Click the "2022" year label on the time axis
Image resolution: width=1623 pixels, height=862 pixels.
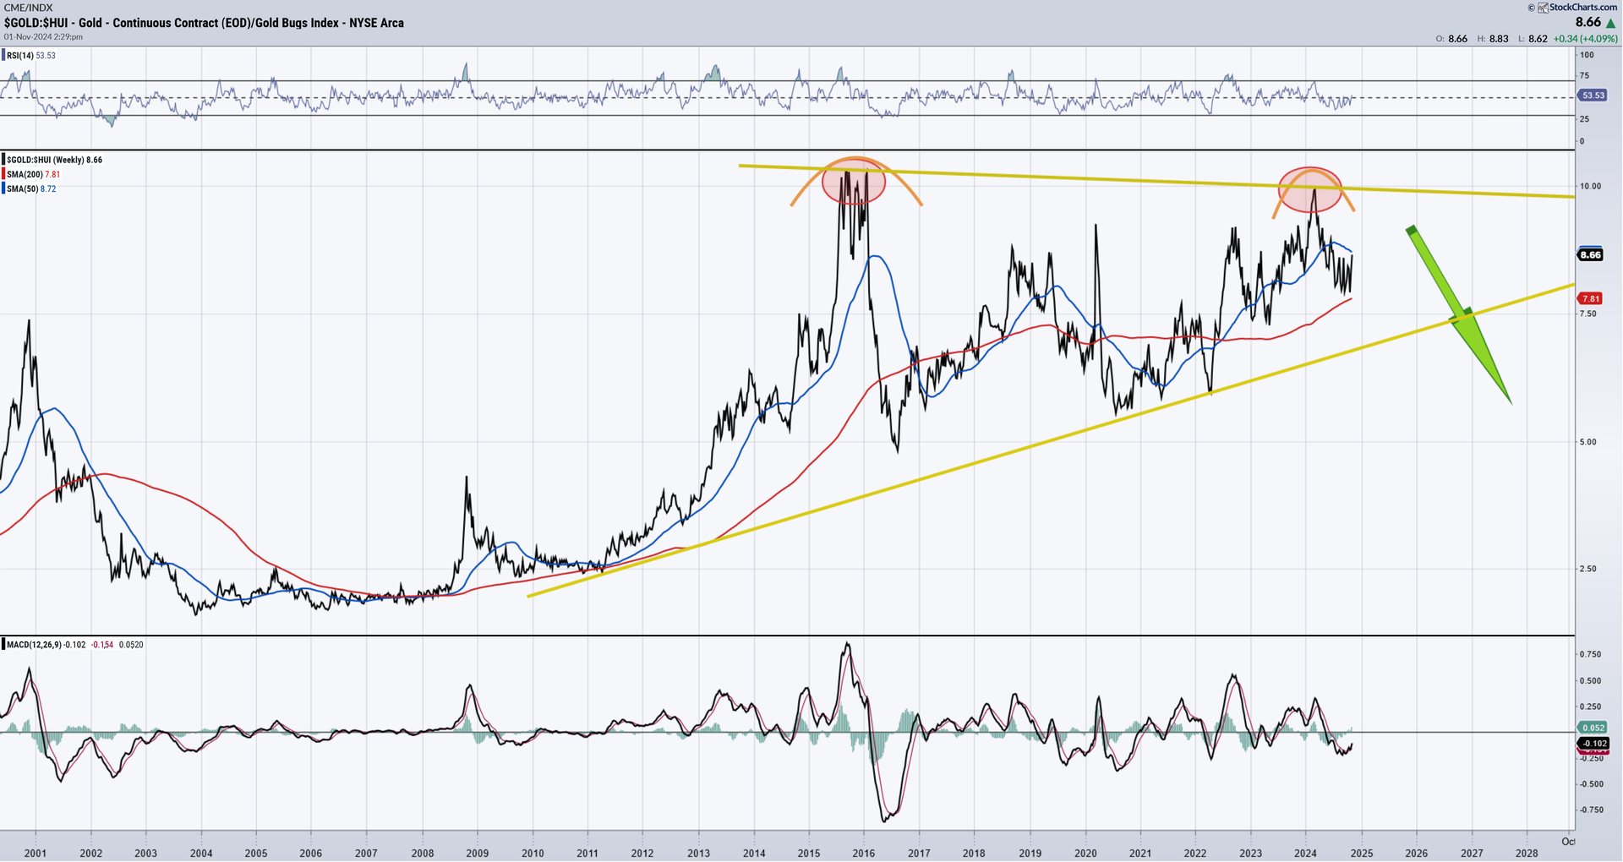[1195, 854]
